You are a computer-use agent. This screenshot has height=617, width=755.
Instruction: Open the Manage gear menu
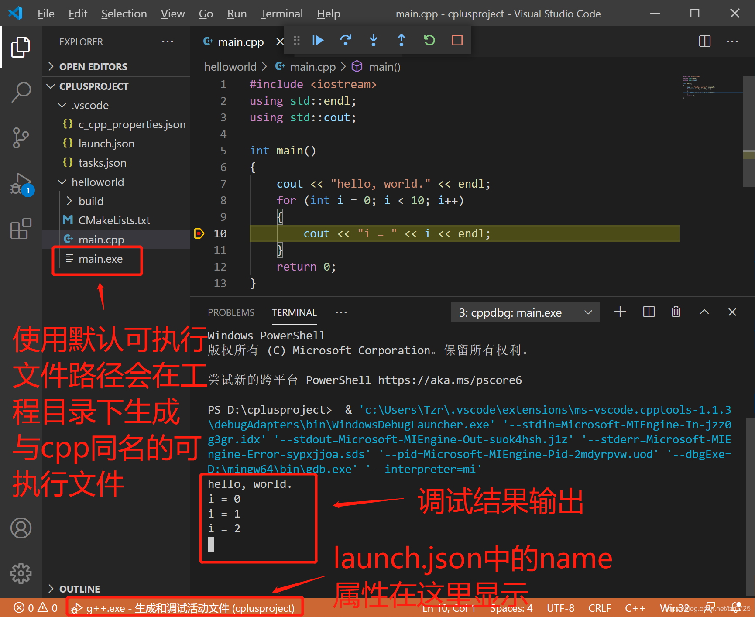point(21,573)
